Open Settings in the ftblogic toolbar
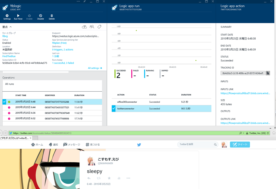276x189 pixels. (7, 17)
